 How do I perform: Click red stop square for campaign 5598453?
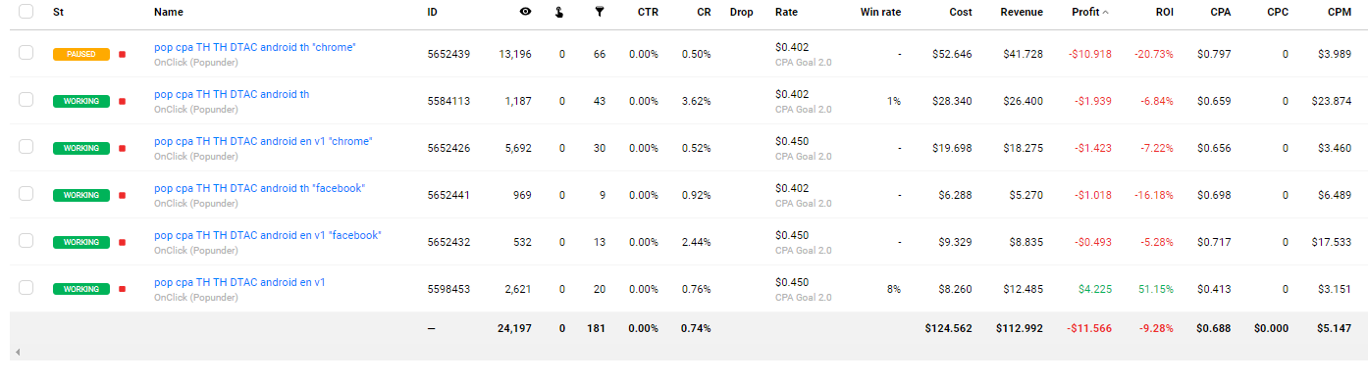tap(122, 289)
